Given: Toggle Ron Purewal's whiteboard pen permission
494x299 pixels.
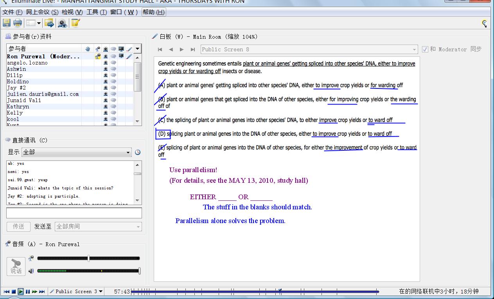Looking at the screenshot, I should [x=129, y=56].
